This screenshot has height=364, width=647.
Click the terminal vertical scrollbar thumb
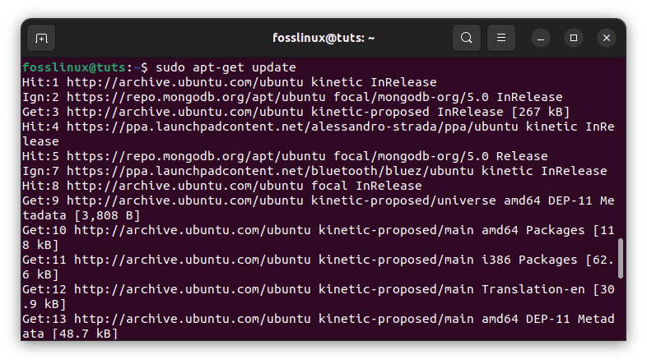click(620, 258)
